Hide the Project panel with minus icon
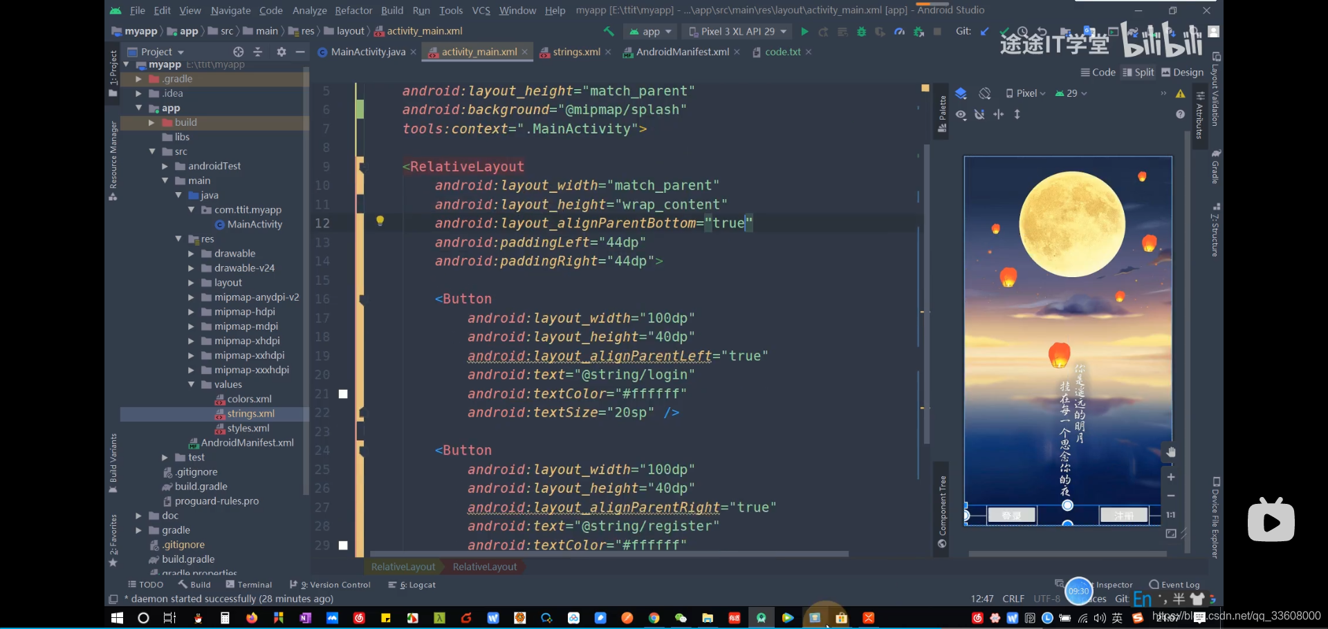This screenshot has width=1328, height=629. pyautogui.click(x=300, y=52)
